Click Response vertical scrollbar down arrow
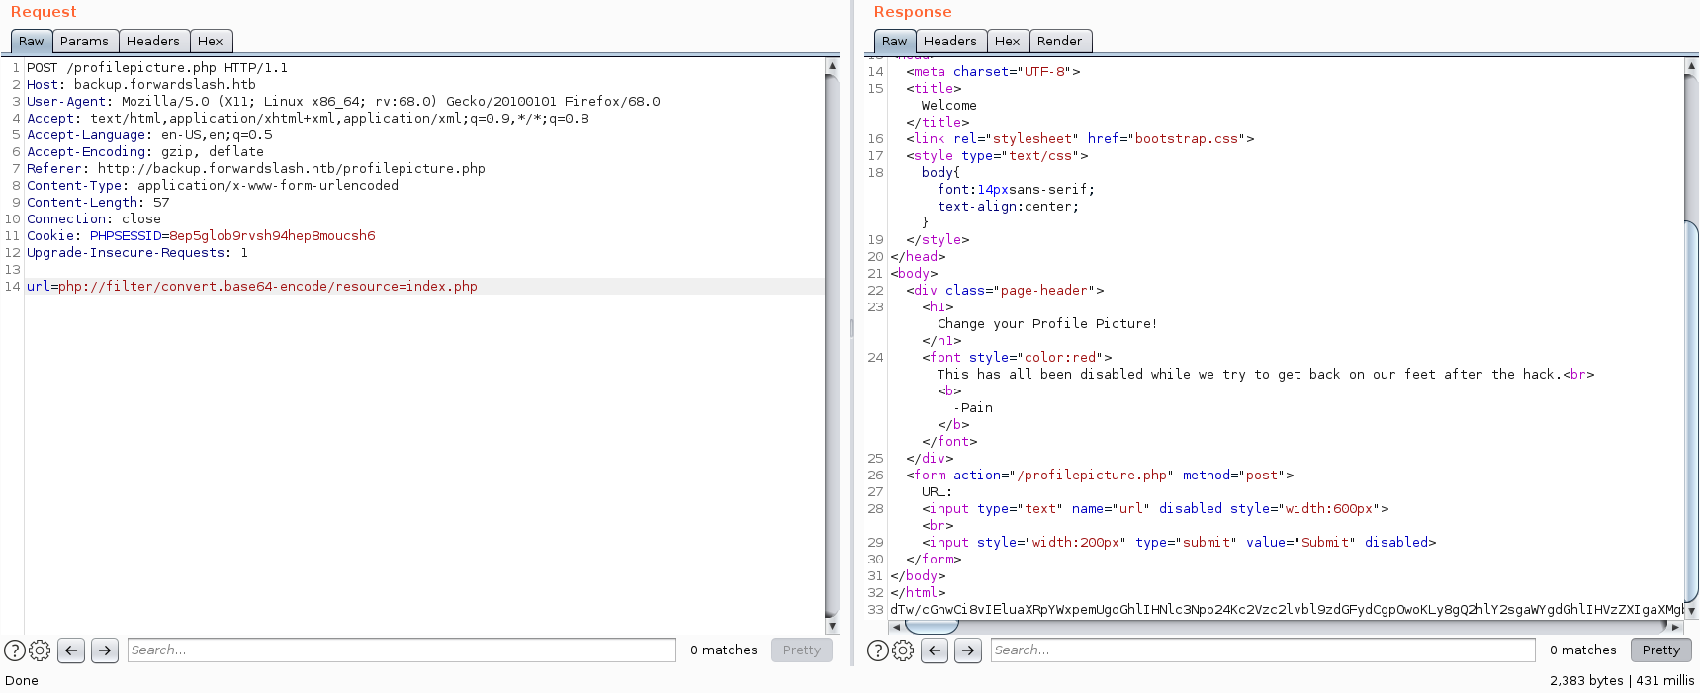Viewport: 1700px width, 693px height. (x=1691, y=611)
